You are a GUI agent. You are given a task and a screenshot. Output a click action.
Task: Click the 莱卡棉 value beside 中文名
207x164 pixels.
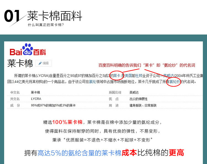pyautogui.click(x=35, y=92)
